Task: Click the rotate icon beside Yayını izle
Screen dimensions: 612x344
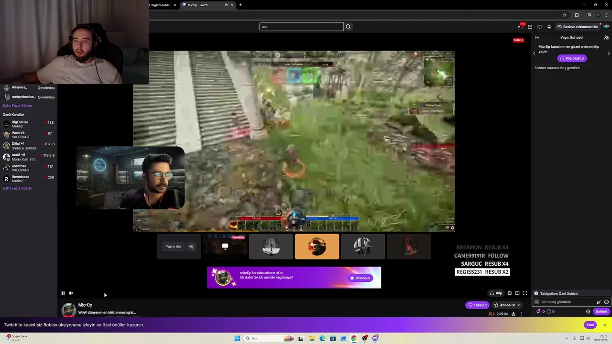Action: click(x=191, y=247)
